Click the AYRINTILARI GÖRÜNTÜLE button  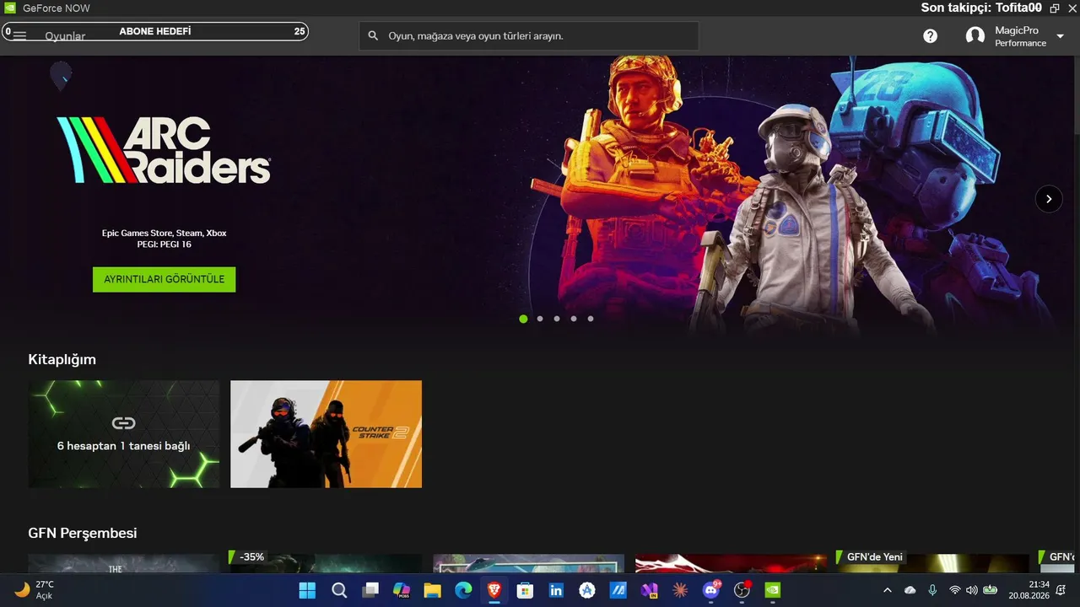click(165, 279)
